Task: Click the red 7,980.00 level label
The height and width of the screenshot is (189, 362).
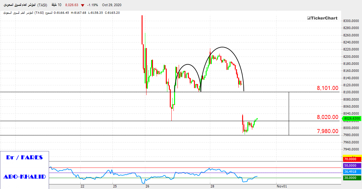Action: click(x=327, y=131)
